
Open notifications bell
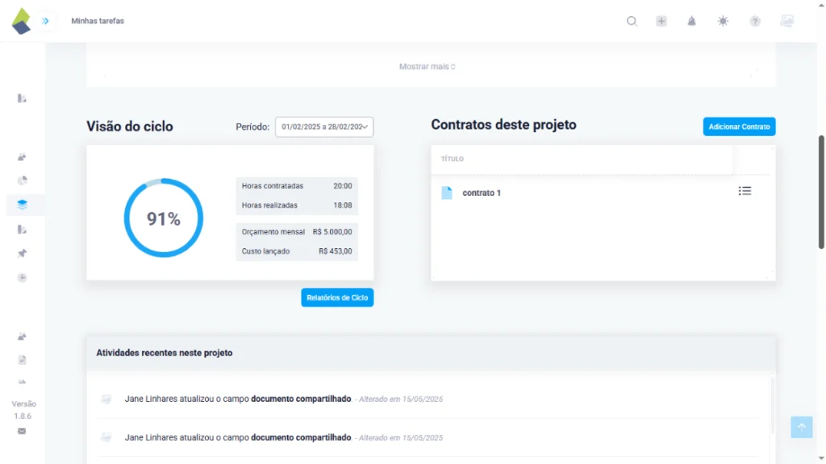(x=691, y=21)
